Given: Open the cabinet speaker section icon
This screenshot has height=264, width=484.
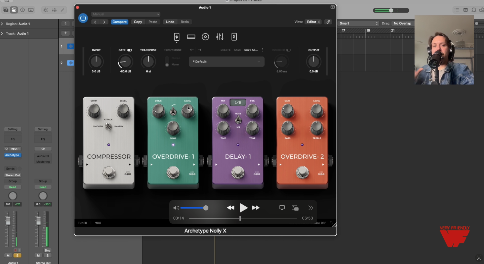Looking at the screenshot, I should [205, 37].
